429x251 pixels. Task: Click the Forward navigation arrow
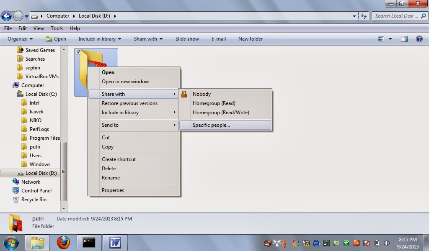pos(18,16)
